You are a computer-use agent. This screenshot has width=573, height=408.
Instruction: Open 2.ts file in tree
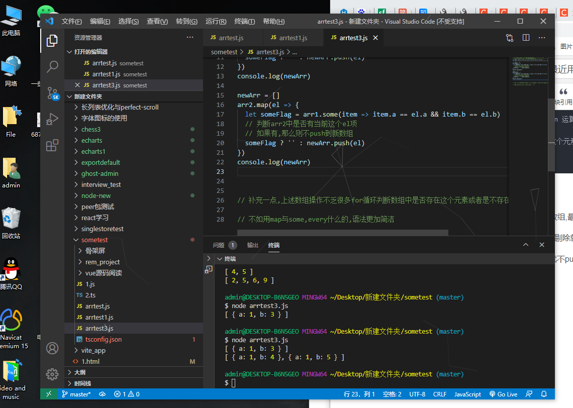pyautogui.click(x=134, y=295)
